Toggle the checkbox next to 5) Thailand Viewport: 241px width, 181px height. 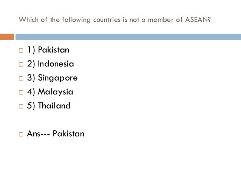click(x=21, y=107)
